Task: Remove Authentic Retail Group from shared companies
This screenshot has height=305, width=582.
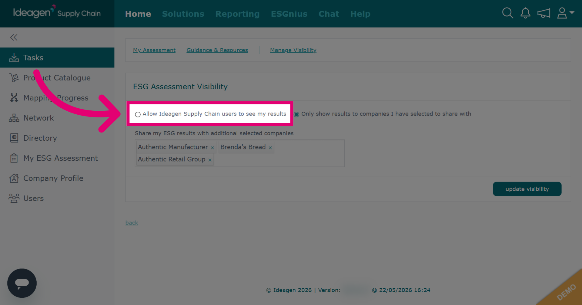Action: click(x=210, y=160)
